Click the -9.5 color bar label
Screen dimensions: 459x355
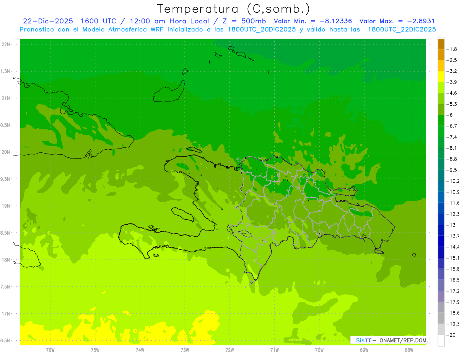coord(452,170)
